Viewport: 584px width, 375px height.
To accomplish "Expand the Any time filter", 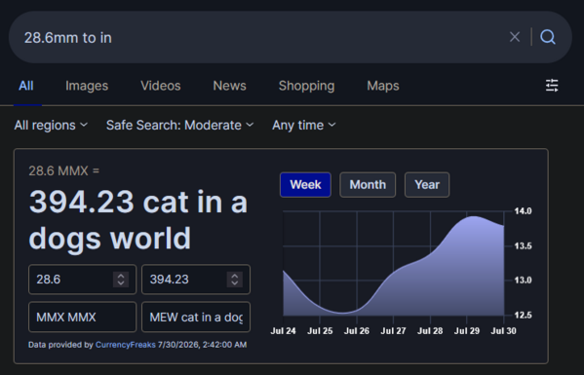I will pyautogui.click(x=304, y=126).
